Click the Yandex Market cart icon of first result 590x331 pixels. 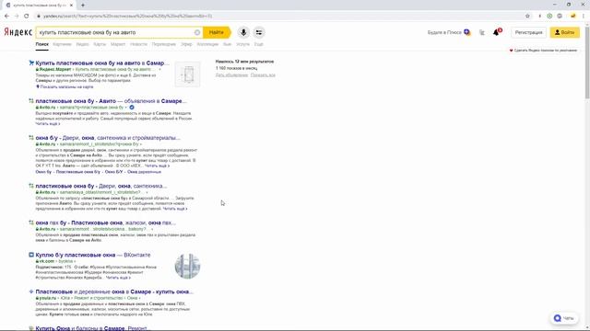31,63
